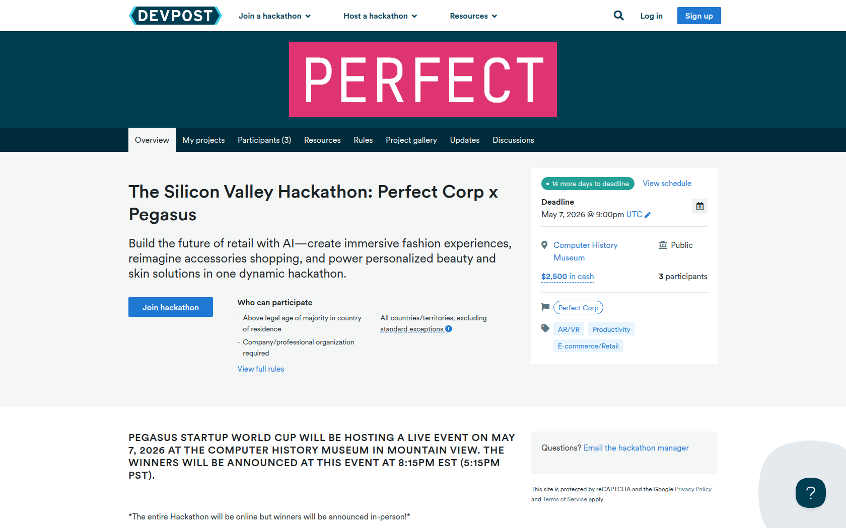This screenshot has height=528, width=846.
Task: Expand the Resources dropdown in the header
Action: [473, 16]
